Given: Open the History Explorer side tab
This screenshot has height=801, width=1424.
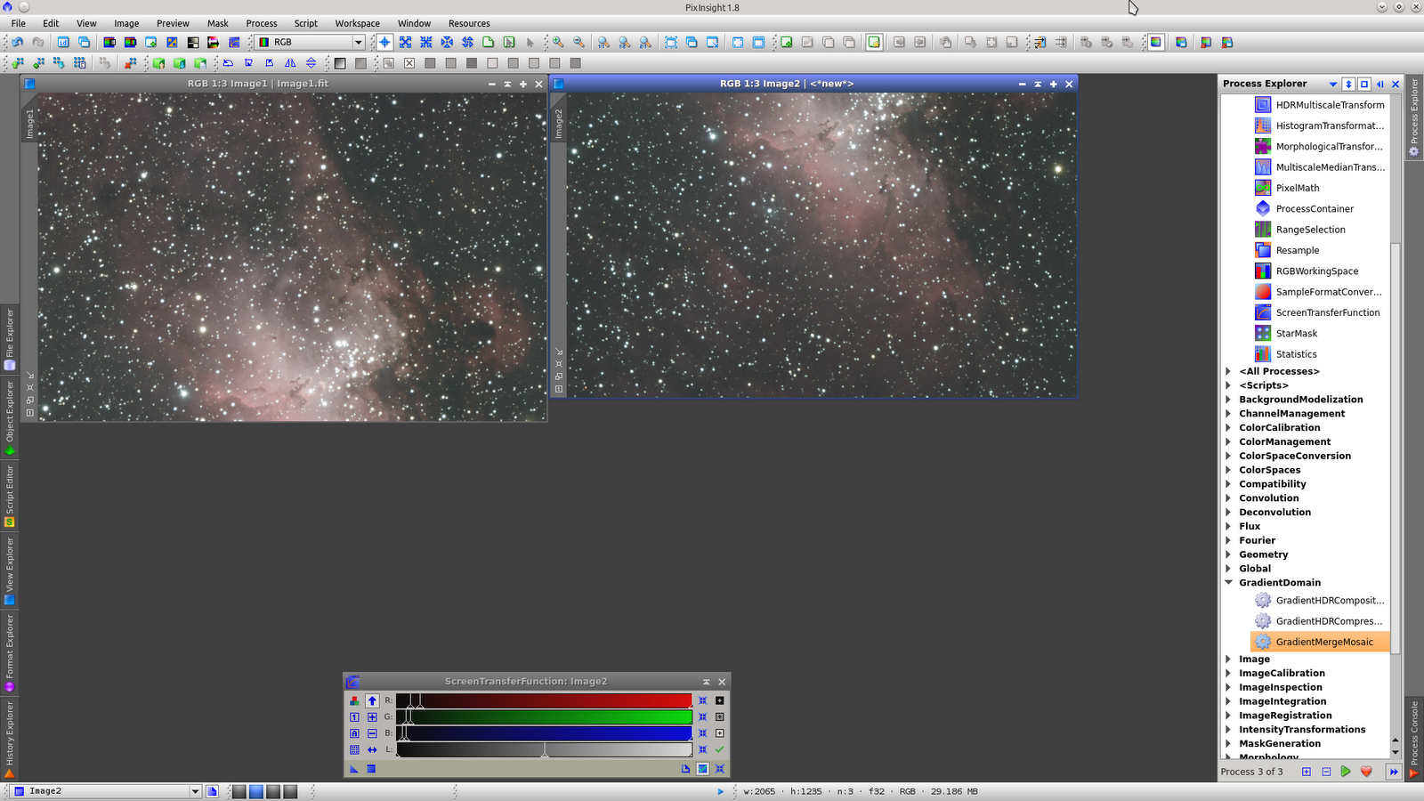Looking at the screenshot, I should 10,738.
